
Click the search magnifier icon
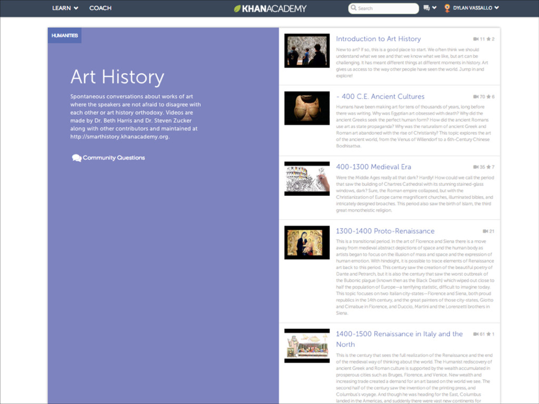click(354, 8)
